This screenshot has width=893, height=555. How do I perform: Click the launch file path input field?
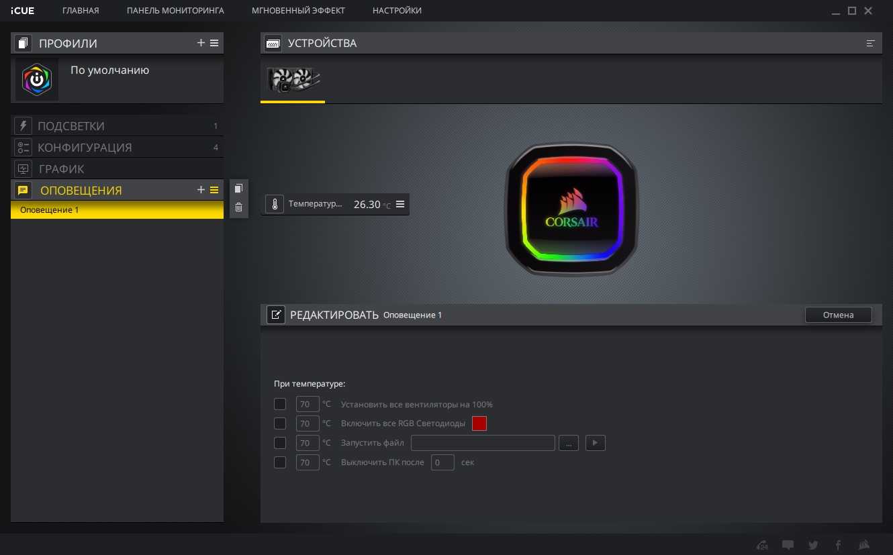point(483,443)
